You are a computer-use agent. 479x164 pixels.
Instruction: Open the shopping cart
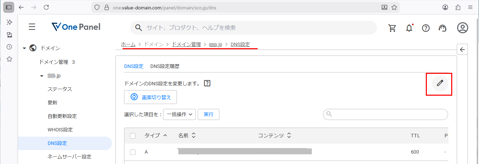coord(392,28)
